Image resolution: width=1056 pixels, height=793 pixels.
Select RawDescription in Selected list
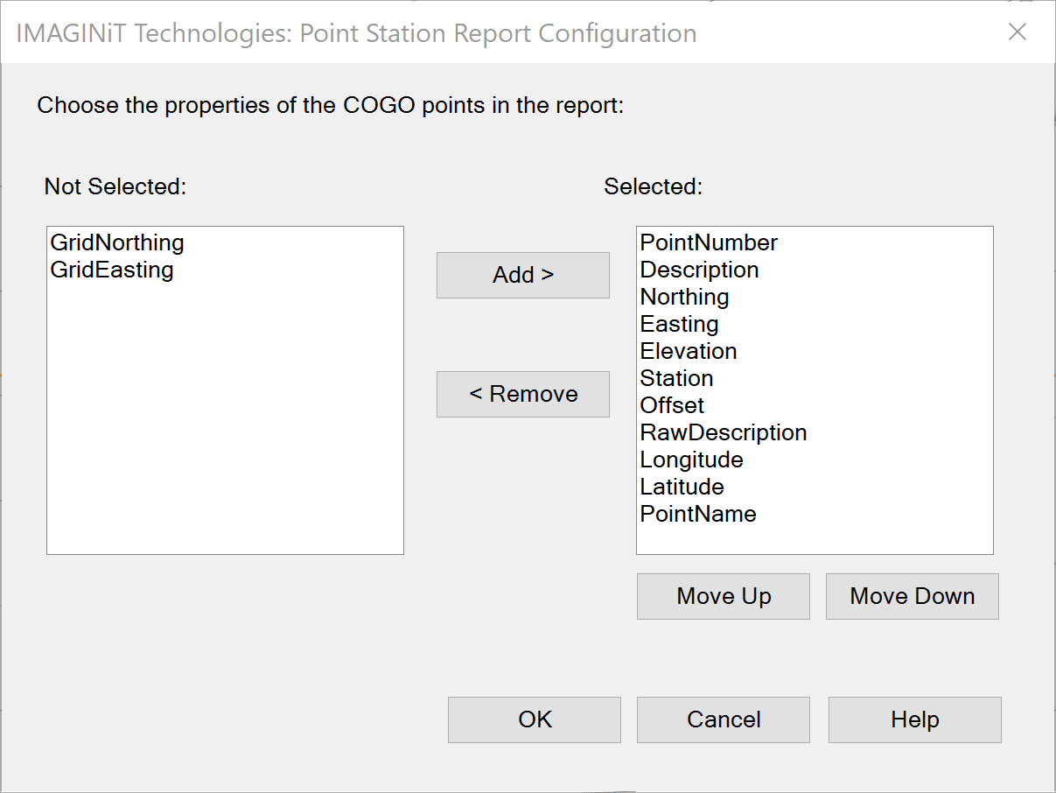pos(724,432)
